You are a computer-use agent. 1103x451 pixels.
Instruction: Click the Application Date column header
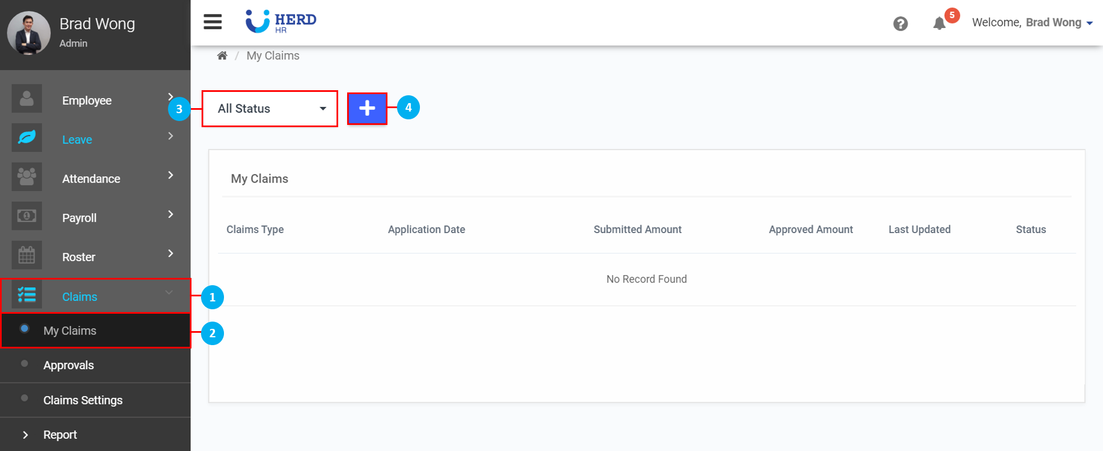point(426,229)
